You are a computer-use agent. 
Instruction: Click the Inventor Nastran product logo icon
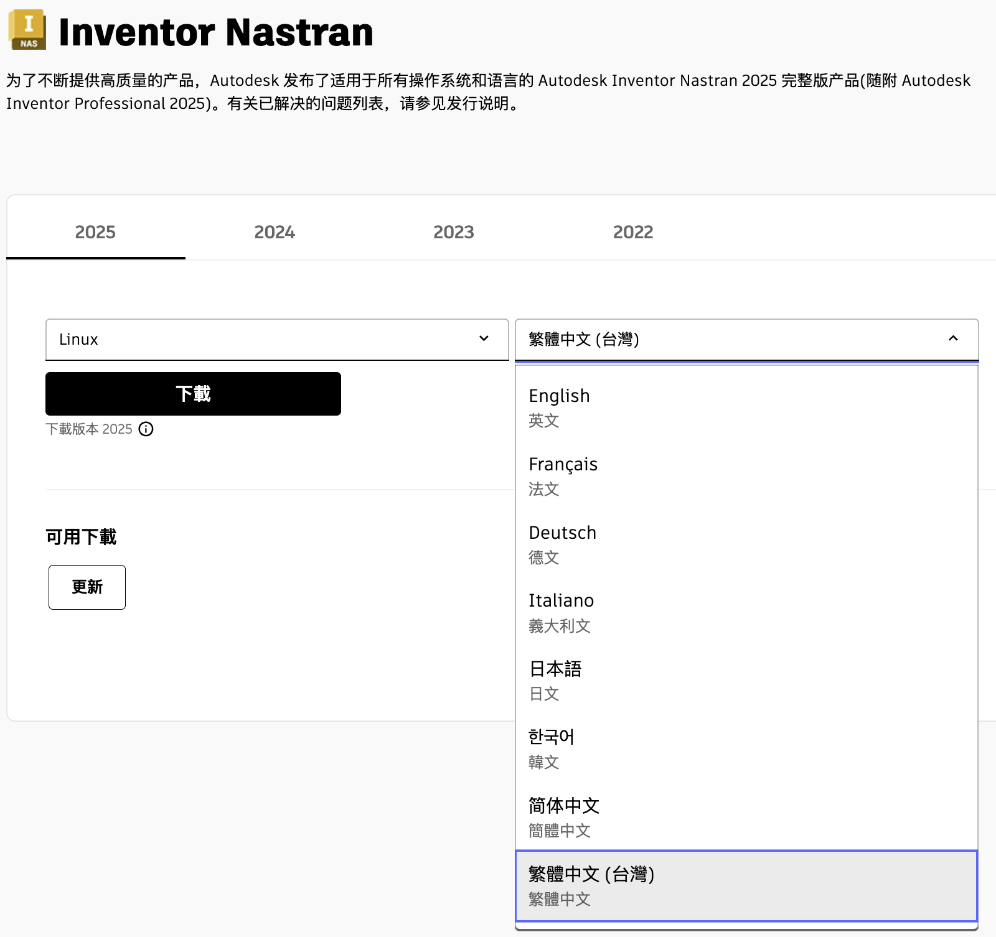tap(27, 30)
